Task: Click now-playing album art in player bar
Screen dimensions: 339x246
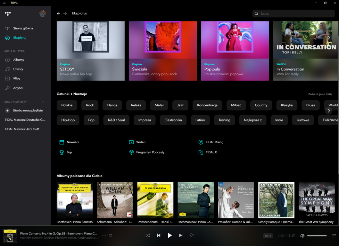Action: [10, 236]
